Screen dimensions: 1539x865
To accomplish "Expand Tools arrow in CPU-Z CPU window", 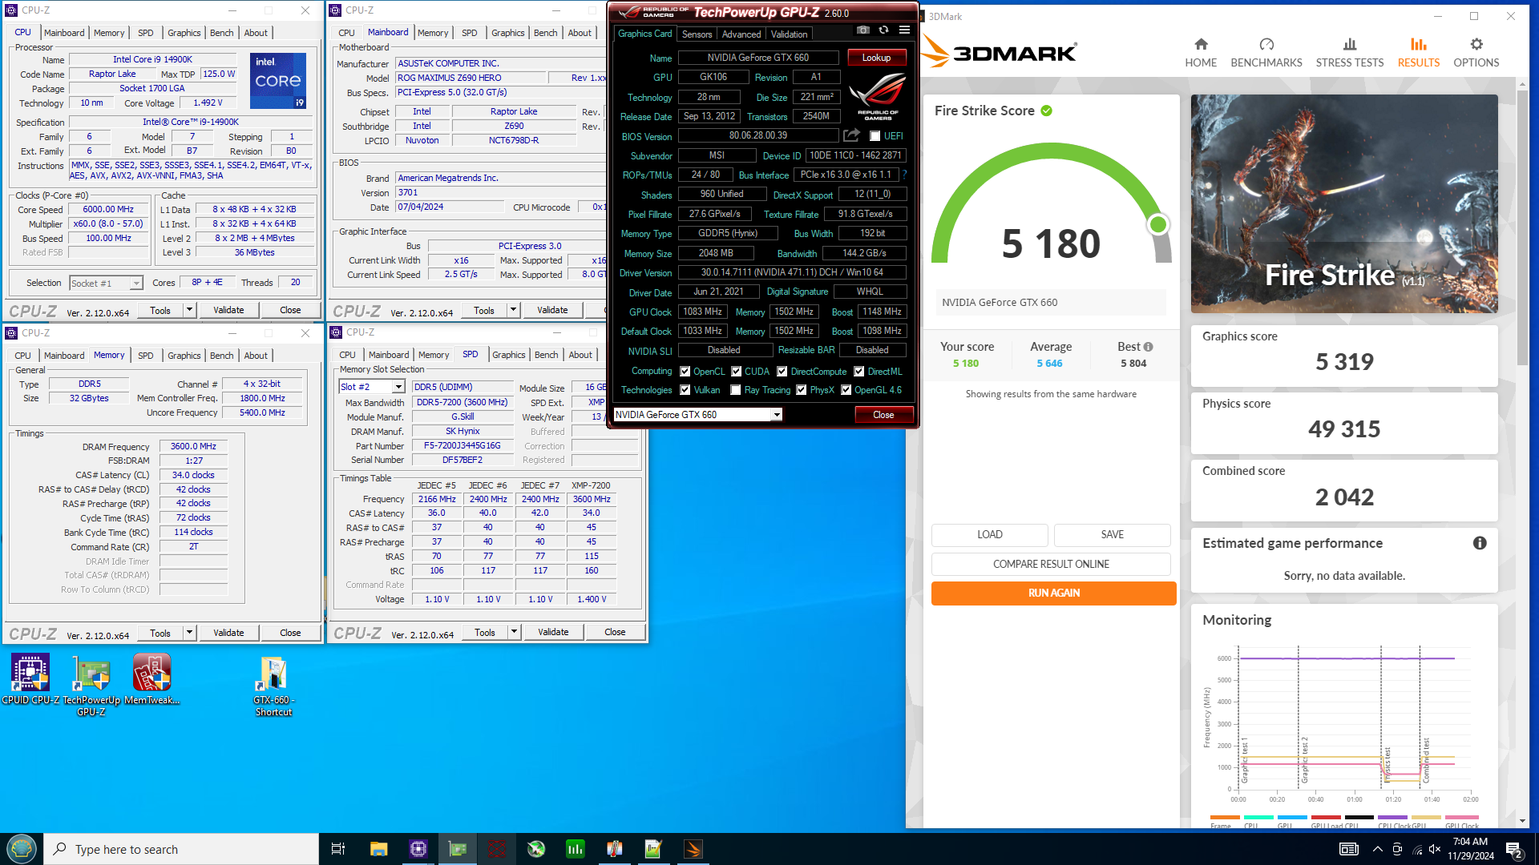I will (x=190, y=310).
